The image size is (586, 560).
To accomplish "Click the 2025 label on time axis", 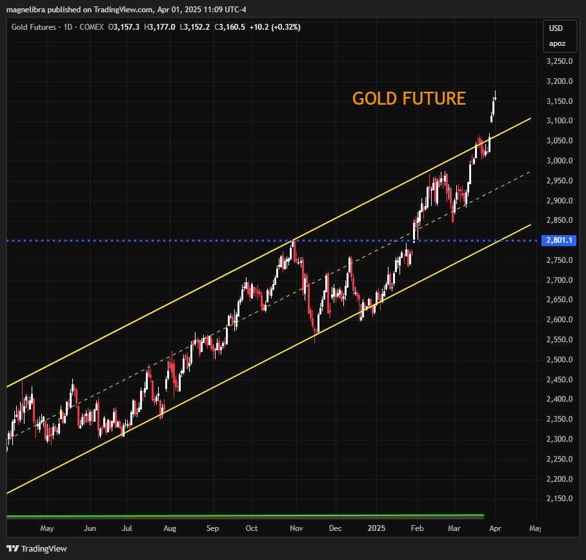I will [376, 528].
